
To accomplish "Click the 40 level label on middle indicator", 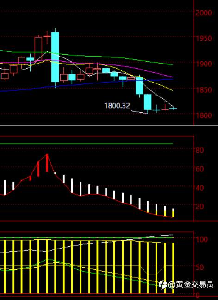I will pyautogui.click(x=199, y=188).
